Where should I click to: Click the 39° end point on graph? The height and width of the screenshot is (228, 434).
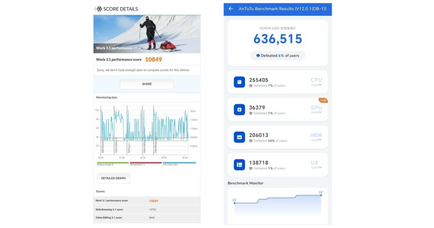321,195
